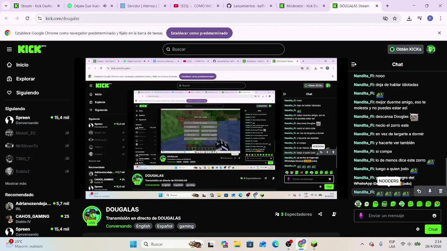Open the Conversando category link
The width and height of the screenshot is (447, 251).
click(119, 226)
